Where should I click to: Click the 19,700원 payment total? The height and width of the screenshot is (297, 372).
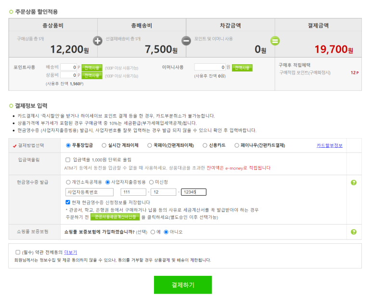[x=334, y=49]
